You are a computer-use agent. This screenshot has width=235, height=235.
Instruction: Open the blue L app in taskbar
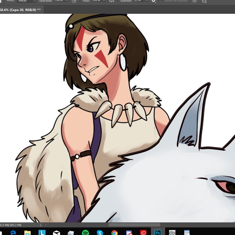42,233
